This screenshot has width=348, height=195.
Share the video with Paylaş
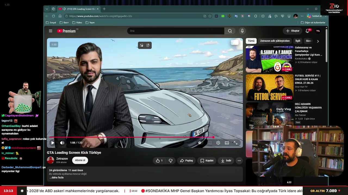pyautogui.click(x=187, y=161)
